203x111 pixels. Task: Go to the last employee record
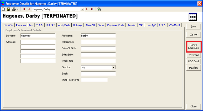[x=92, y=9]
